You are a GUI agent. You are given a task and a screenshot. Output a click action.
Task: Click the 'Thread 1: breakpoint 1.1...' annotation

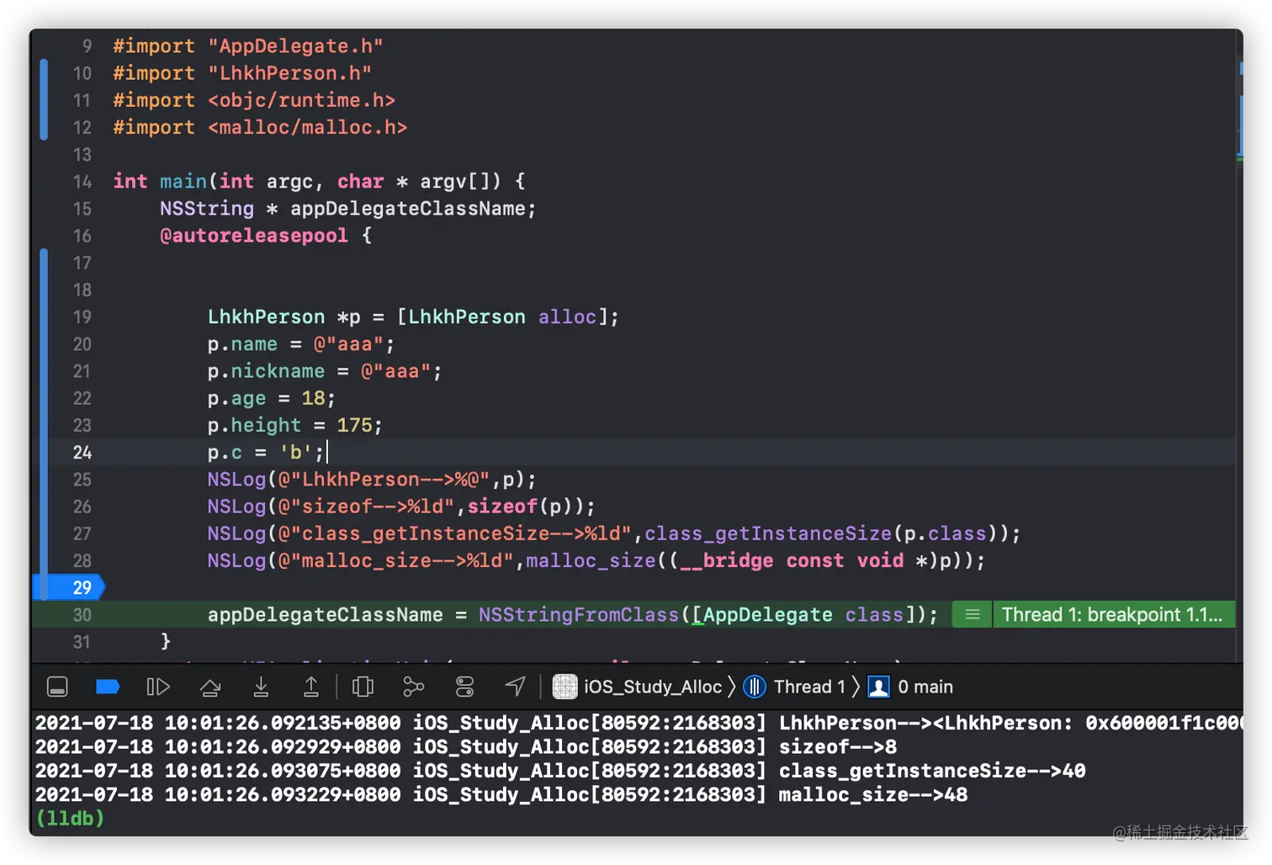(1112, 615)
